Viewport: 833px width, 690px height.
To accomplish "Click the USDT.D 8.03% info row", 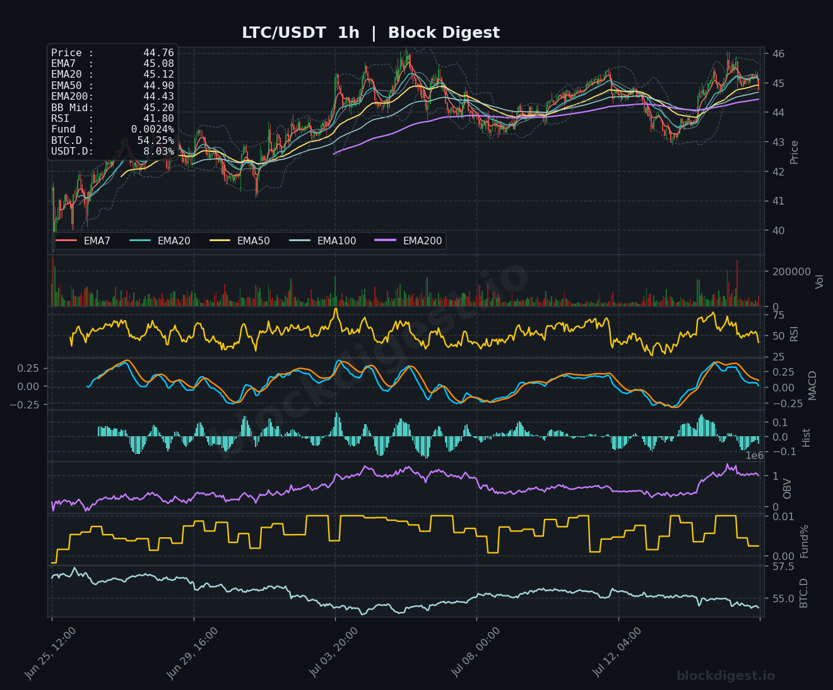I will coord(112,152).
